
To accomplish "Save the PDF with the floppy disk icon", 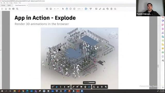I will (2, 9).
